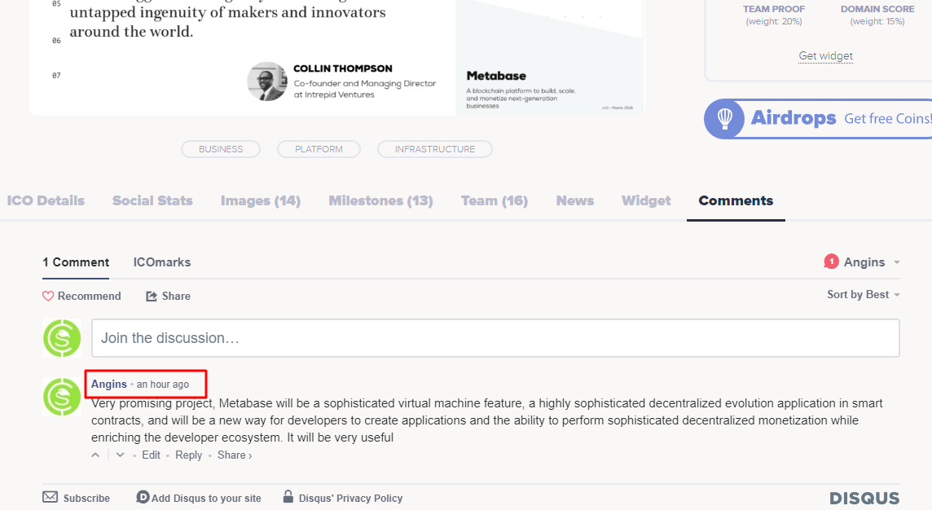Screen dimensions: 932x510
Task: Click the DISQUS brand logo
Action: (x=864, y=498)
